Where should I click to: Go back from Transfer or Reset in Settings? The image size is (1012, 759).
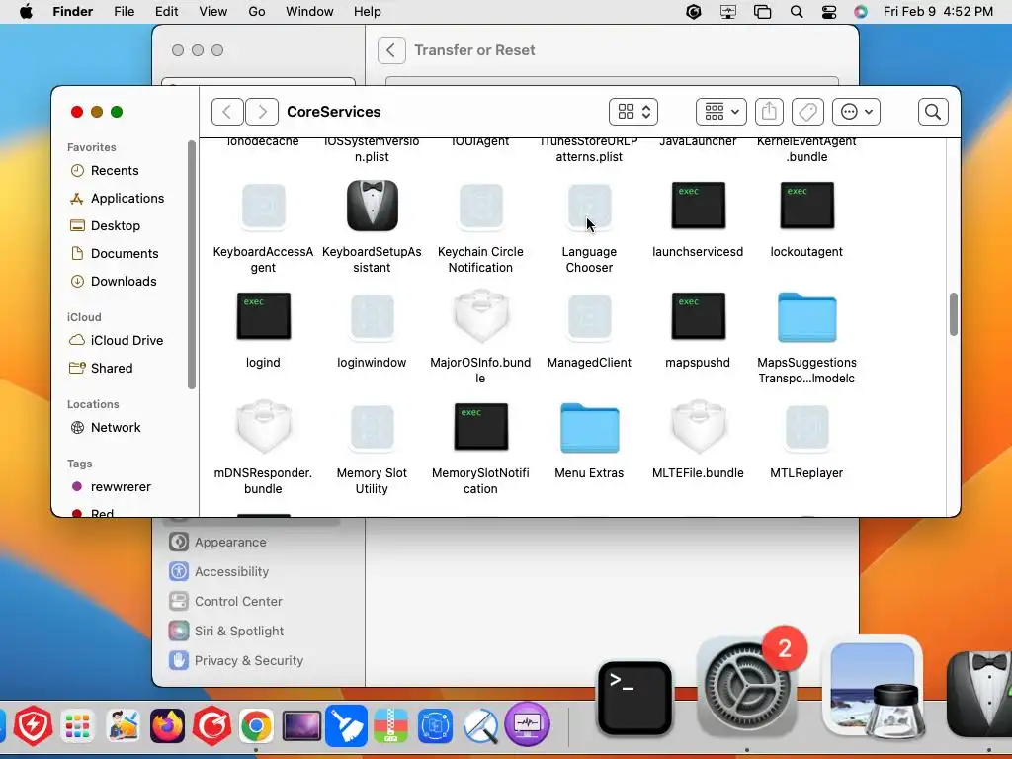tap(391, 50)
